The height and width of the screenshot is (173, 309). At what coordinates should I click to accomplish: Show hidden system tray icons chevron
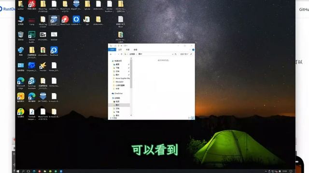(x=266, y=171)
